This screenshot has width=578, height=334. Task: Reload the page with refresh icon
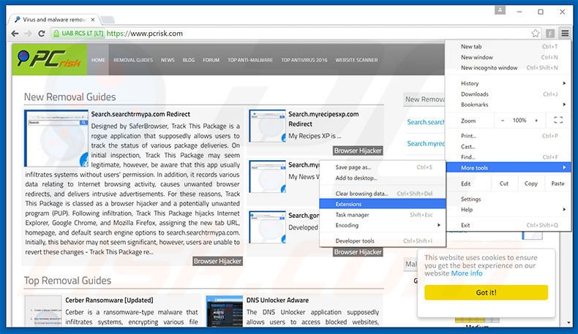pyautogui.click(x=42, y=34)
